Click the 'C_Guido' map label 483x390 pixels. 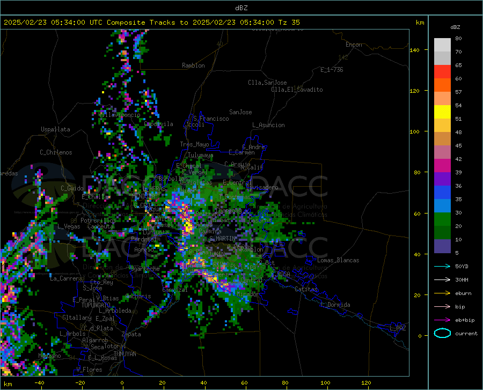coord(72,188)
